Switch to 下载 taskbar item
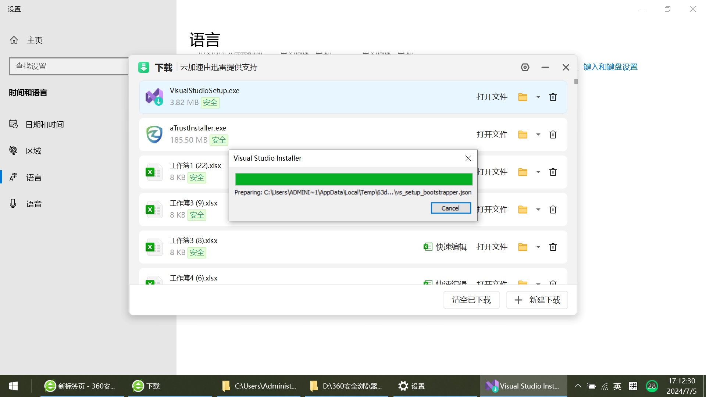The height and width of the screenshot is (397, 706). point(170,386)
